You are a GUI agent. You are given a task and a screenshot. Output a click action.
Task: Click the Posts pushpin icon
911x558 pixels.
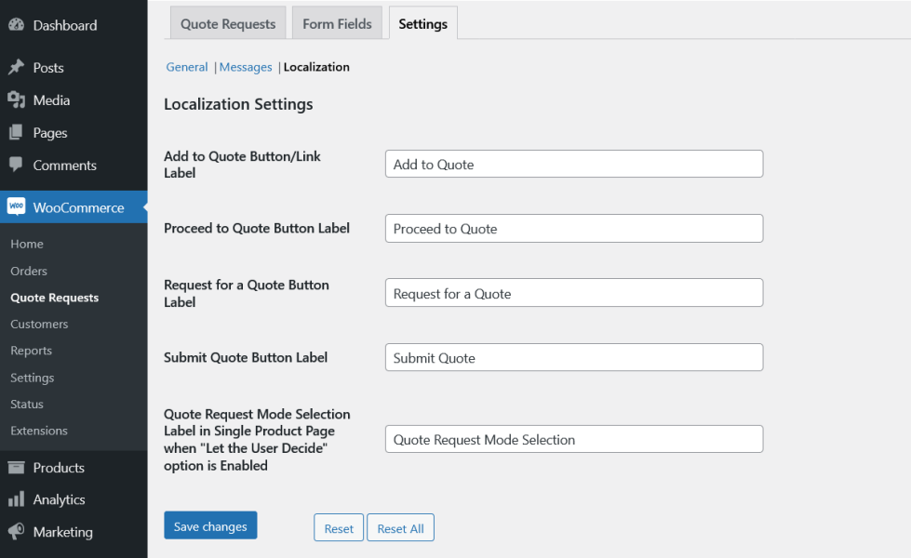[x=16, y=68]
